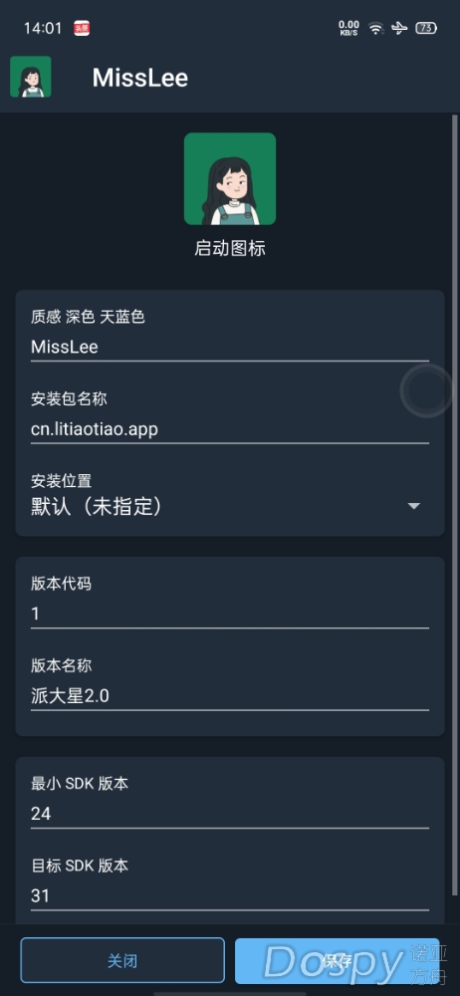Tap the floating circular assistive button

tap(426, 390)
